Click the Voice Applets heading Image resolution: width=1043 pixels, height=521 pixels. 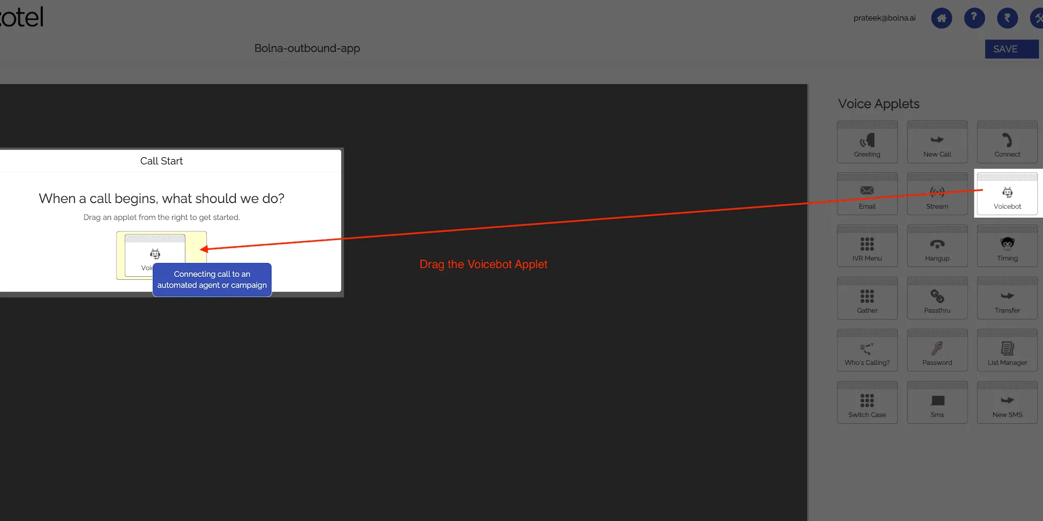tap(879, 104)
